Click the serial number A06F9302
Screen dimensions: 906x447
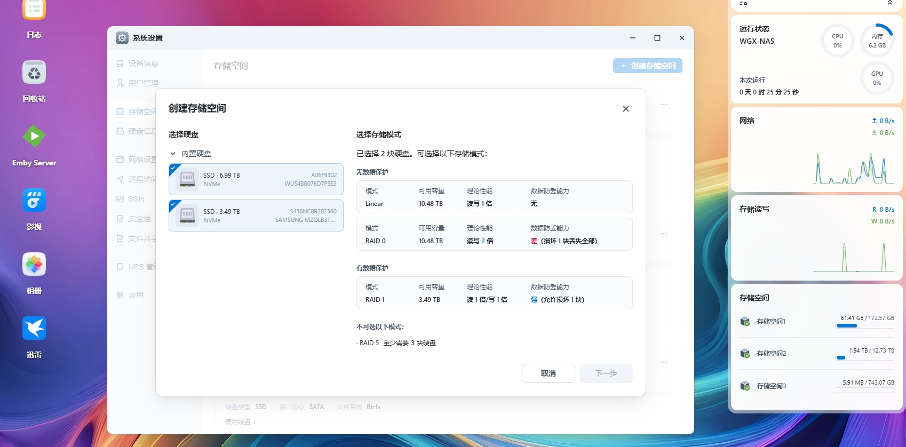point(324,175)
